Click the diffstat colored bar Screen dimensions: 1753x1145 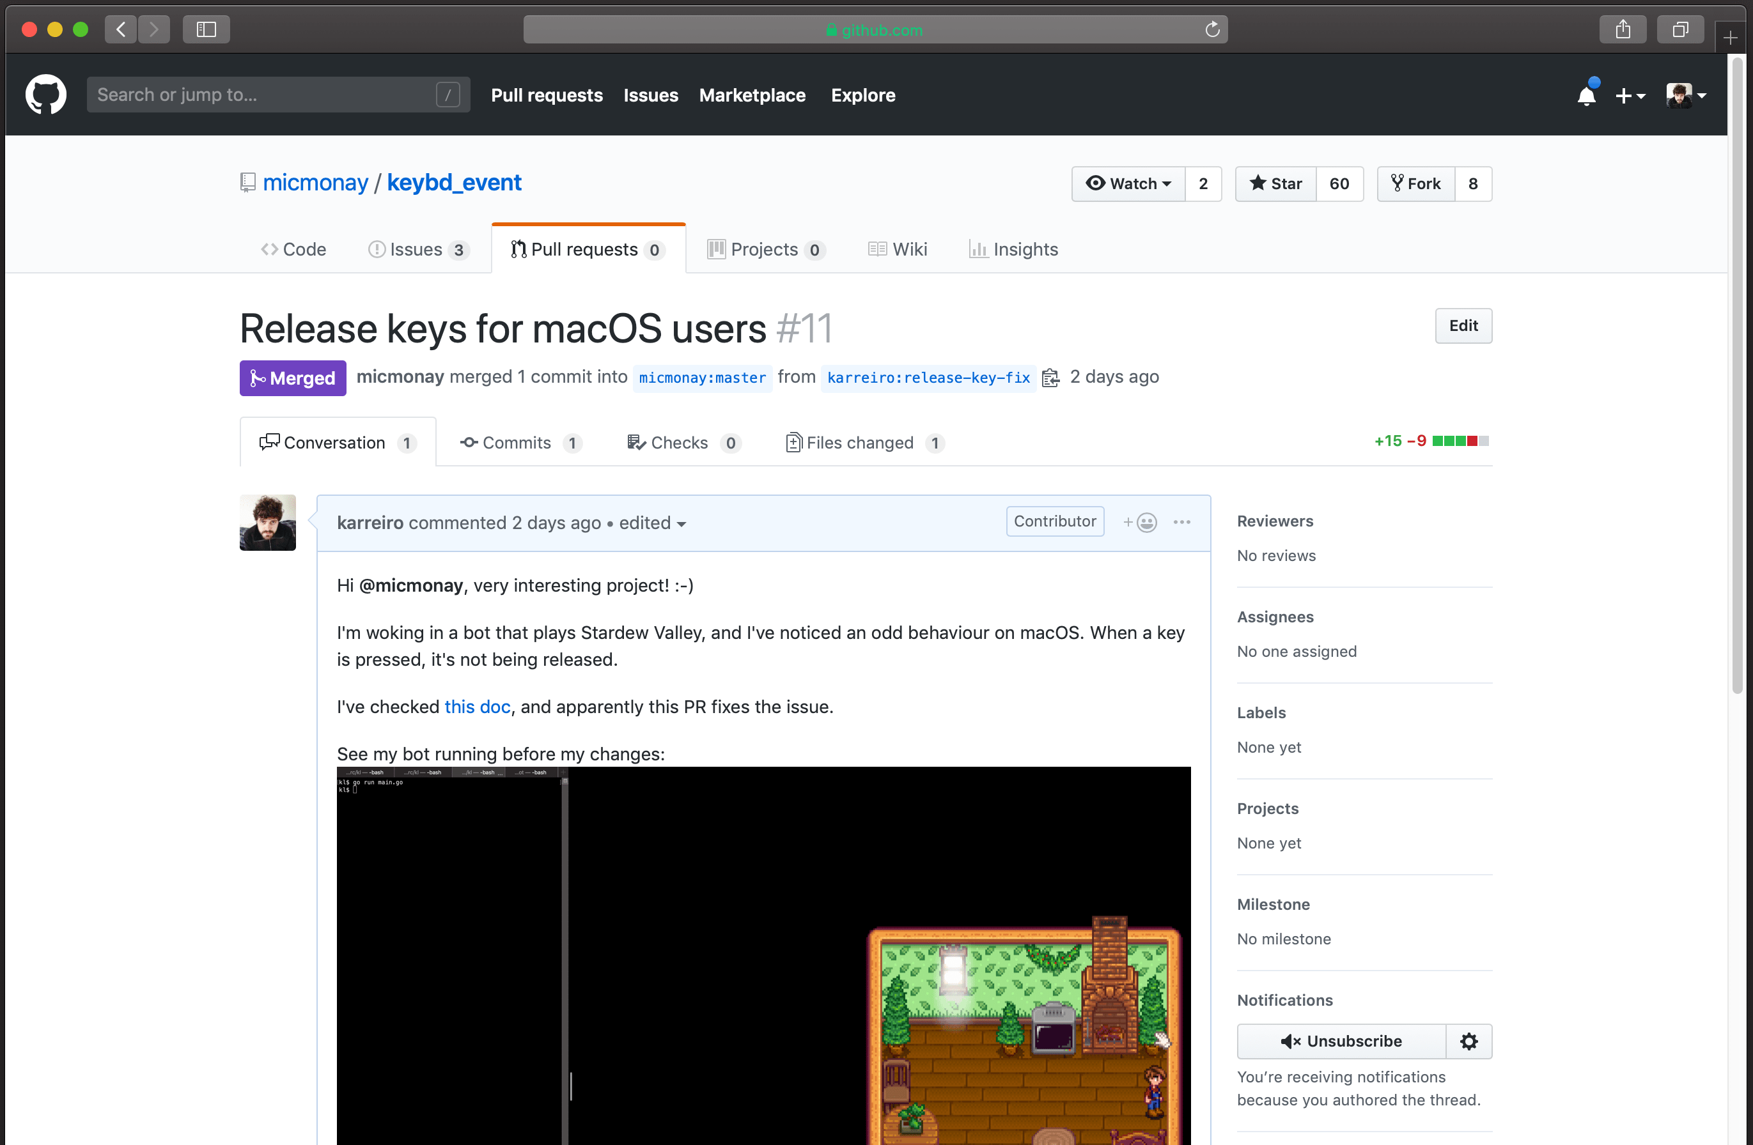point(1460,440)
